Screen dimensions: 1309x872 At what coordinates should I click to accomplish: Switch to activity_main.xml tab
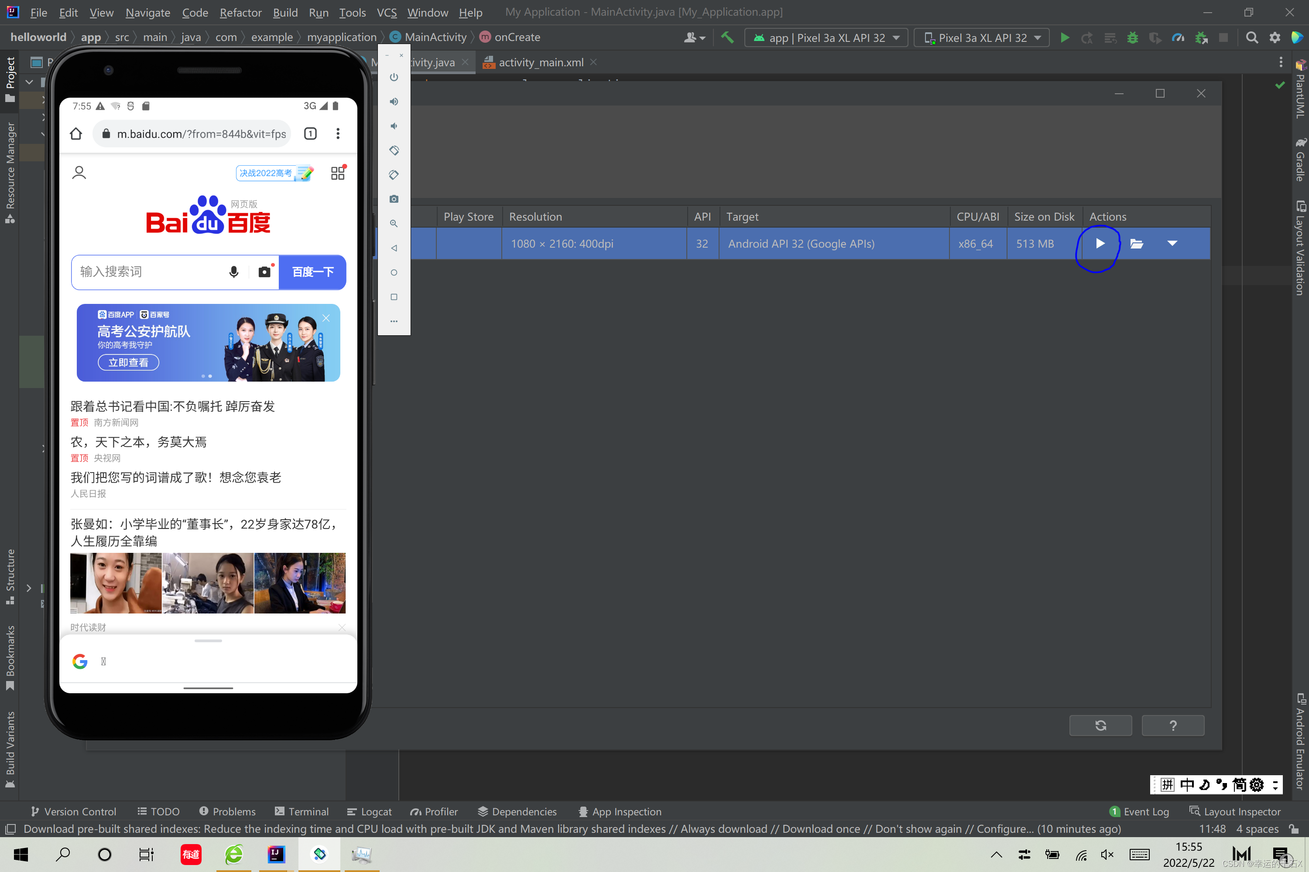(541, 62)
